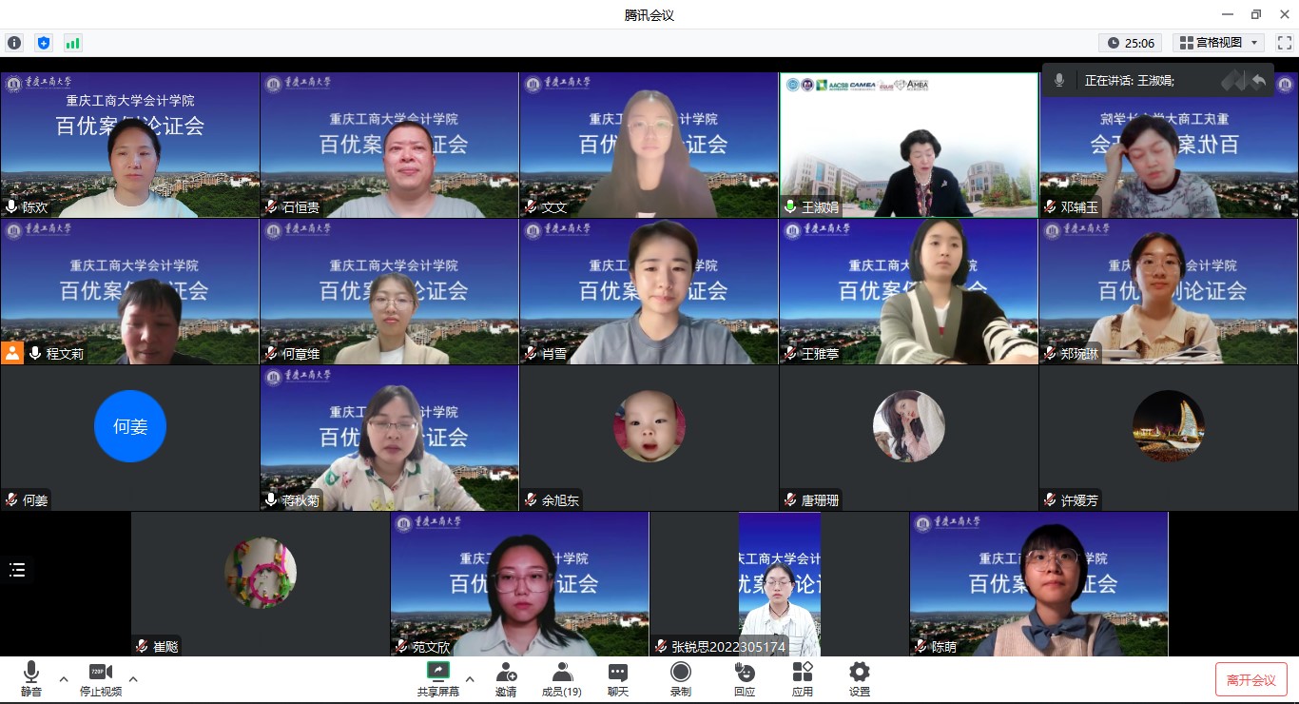Enter fullscreen mode with top-right icon
This screenshot has height=704, width=1299.
[x=1284, y=43]
